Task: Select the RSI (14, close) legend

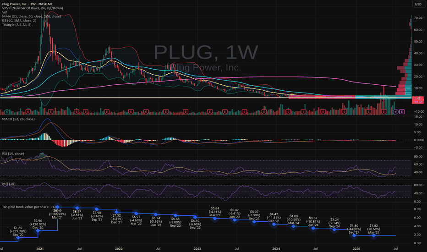Action: [13, 153]
